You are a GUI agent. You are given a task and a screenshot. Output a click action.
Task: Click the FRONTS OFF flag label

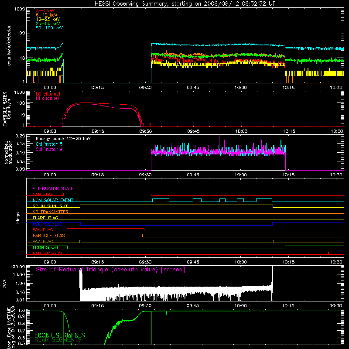click(x=46, y=247)
